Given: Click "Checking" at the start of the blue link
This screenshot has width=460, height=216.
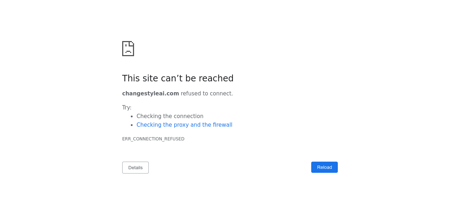Looking at the screenshot, I should click(149, 125).
